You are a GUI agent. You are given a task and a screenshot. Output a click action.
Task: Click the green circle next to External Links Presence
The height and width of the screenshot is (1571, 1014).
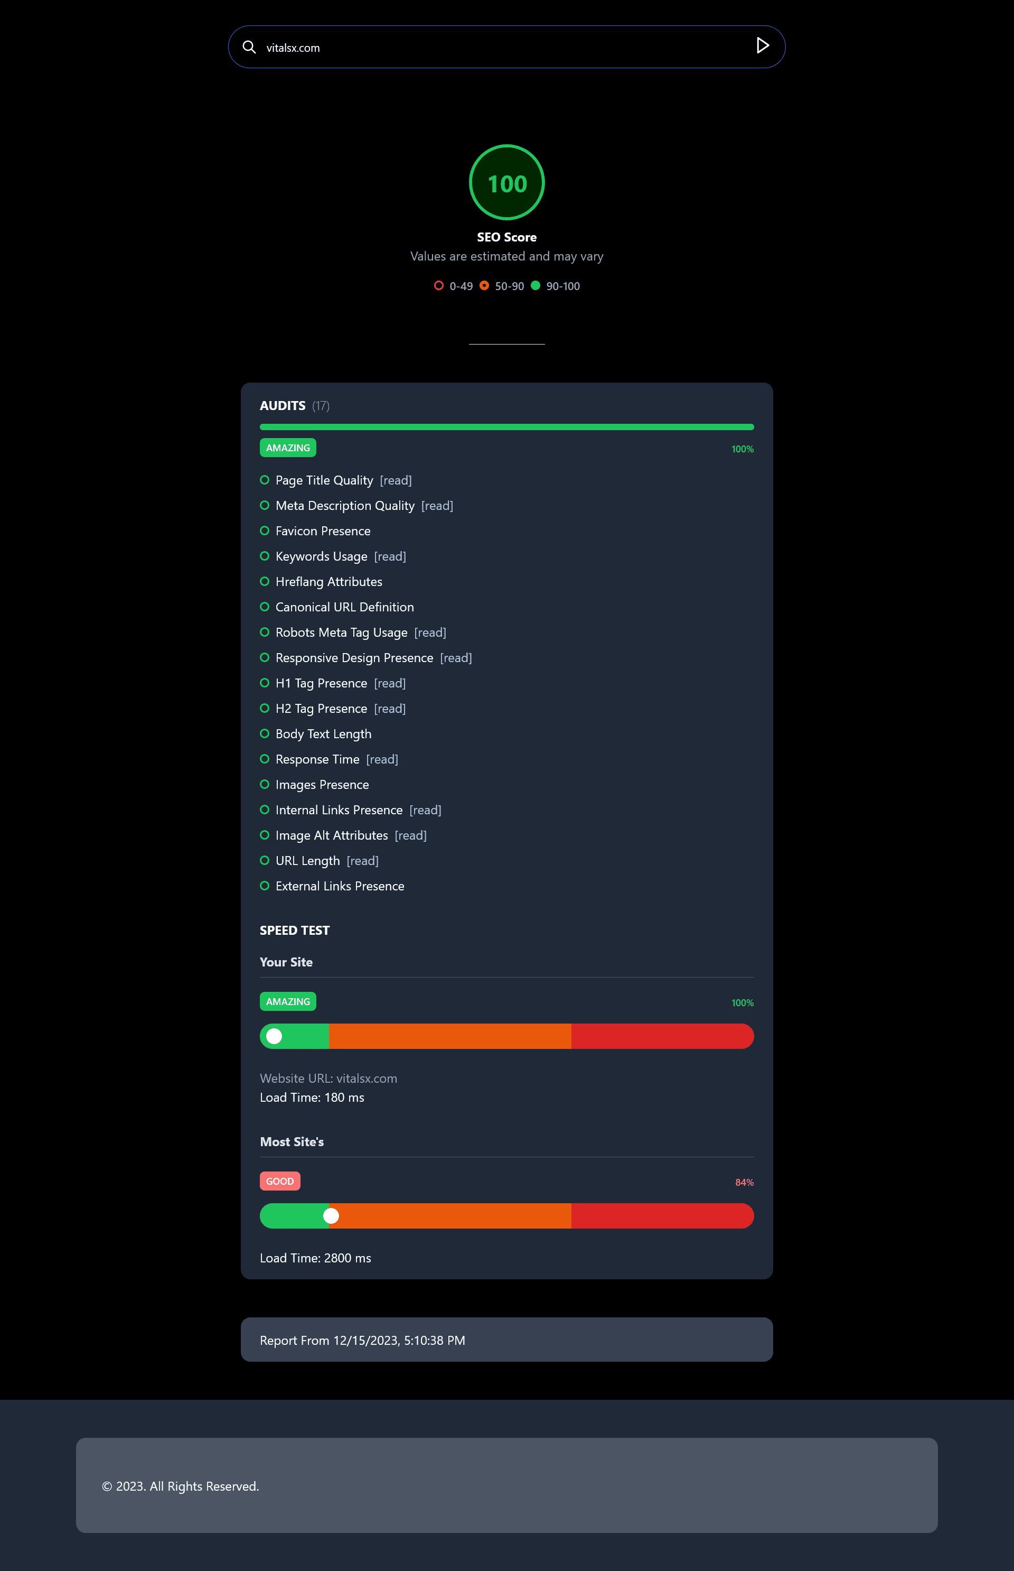pyautogui.click(x=265, y=885)
